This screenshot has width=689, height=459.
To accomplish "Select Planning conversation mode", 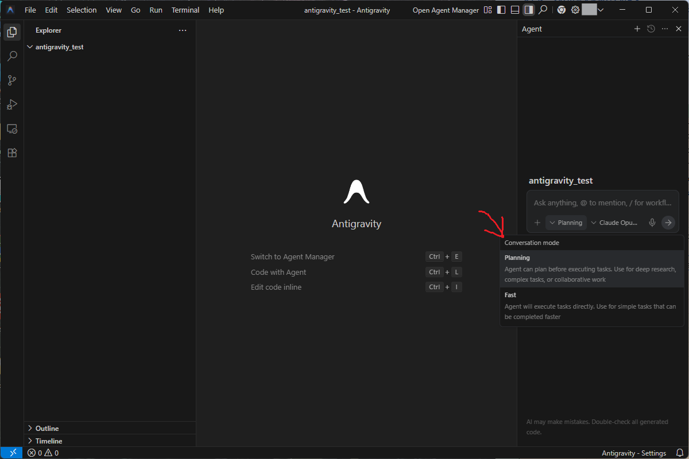I will click(592, 269).
